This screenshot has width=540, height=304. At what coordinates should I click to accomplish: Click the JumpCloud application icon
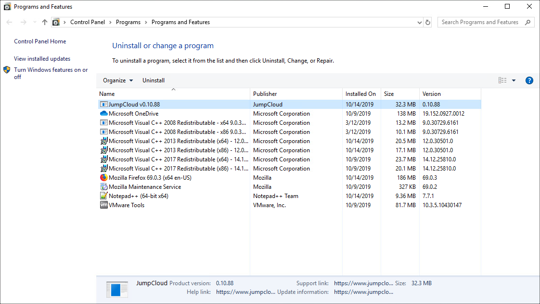tap(103, 104)
